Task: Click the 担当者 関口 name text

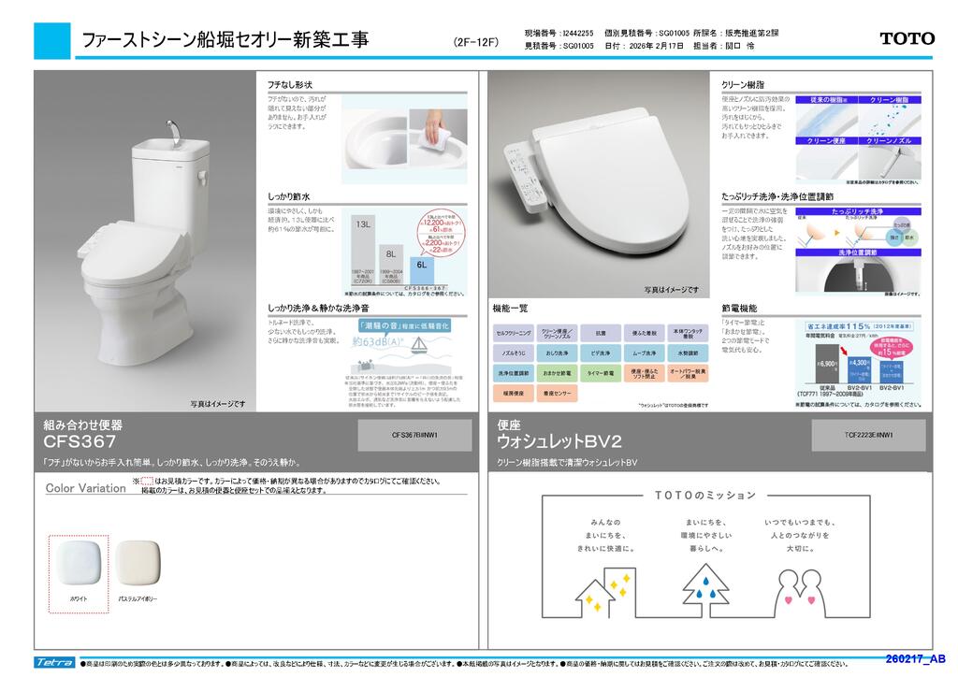Action: pos(724,46)
